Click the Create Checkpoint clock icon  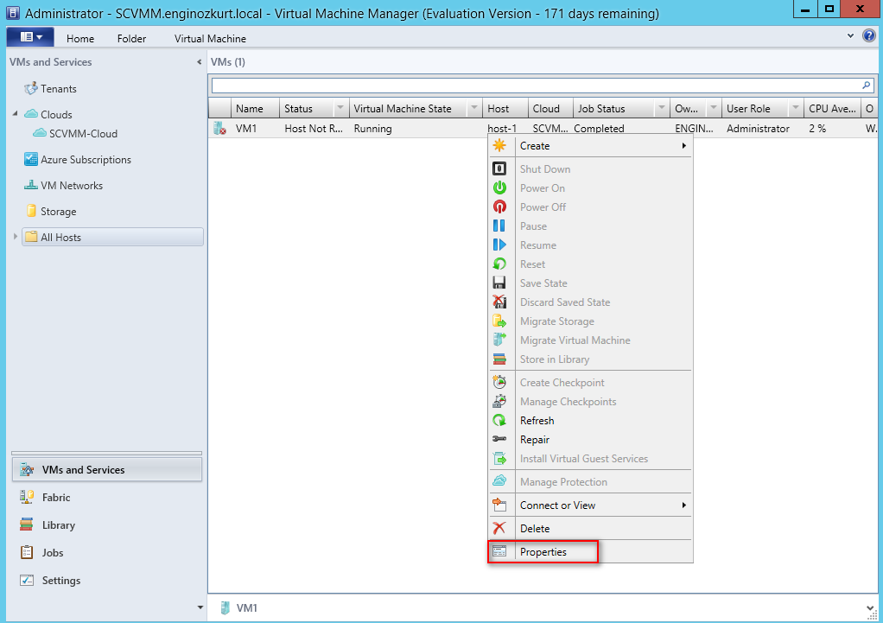499,382
